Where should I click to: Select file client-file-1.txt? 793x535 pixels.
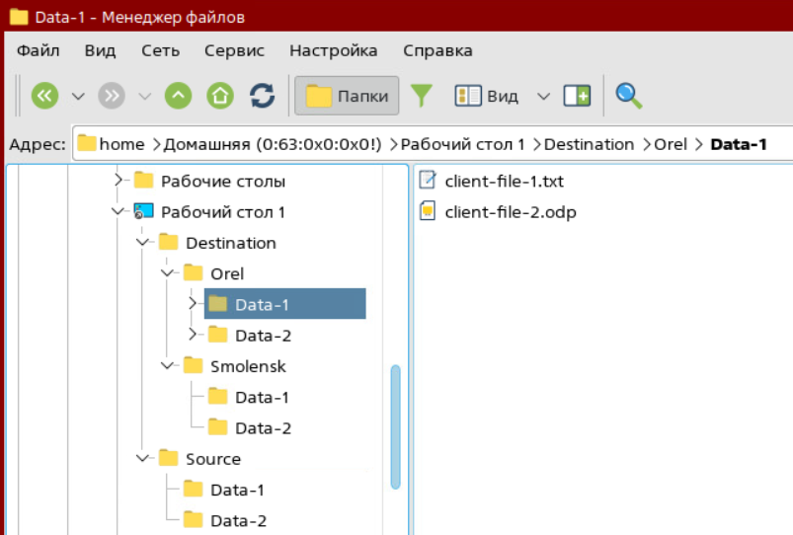504,181
